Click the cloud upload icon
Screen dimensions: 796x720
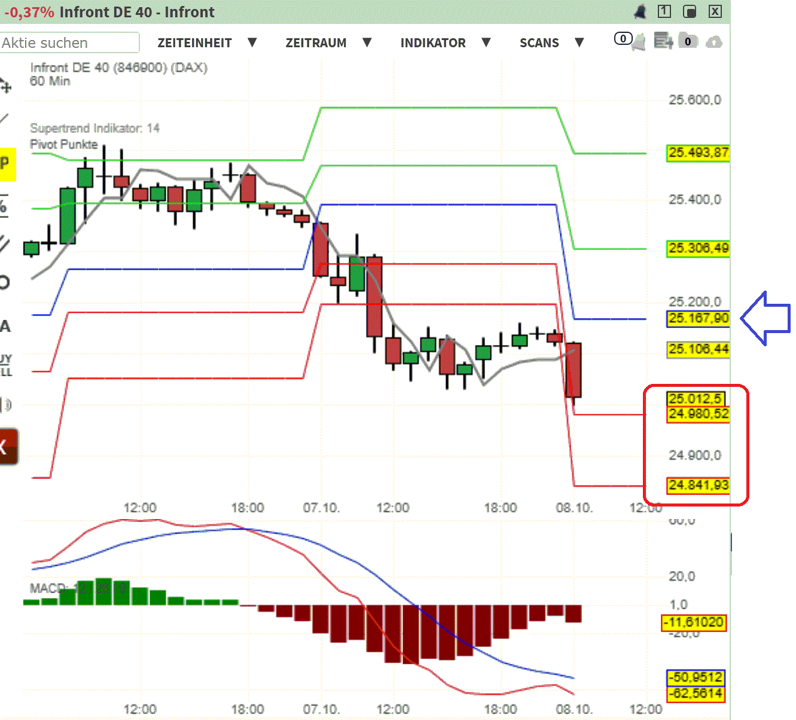714,42
